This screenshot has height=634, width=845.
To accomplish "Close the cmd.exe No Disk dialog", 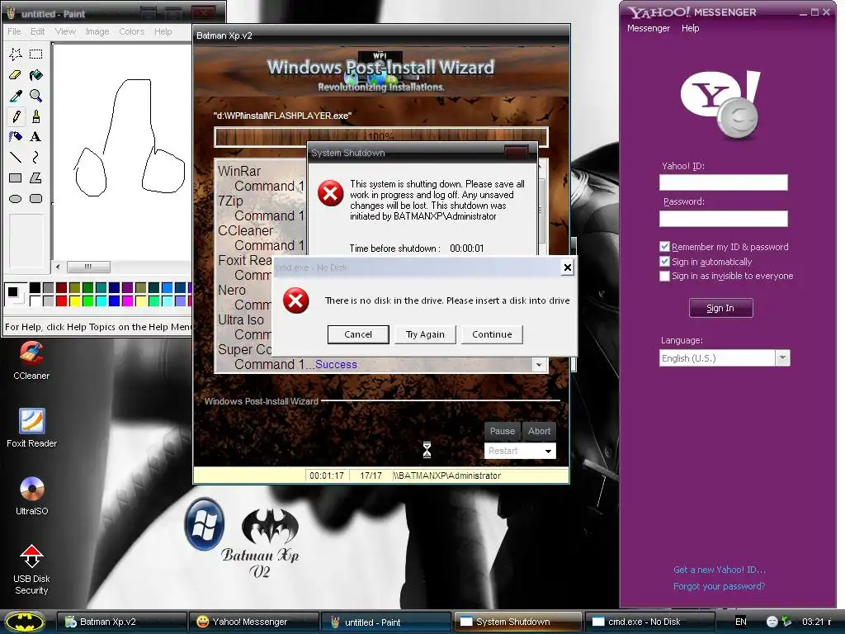I will [x=567, y=267].
